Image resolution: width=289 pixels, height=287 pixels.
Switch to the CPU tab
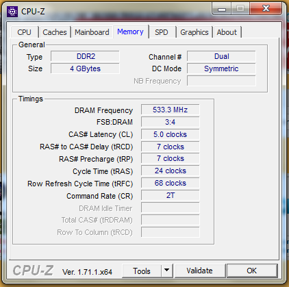pos(24,32)
